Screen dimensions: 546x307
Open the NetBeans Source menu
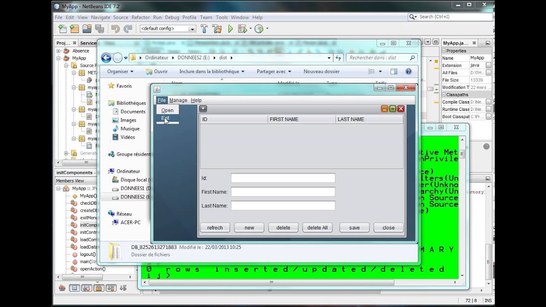click(x=121, y=17)
